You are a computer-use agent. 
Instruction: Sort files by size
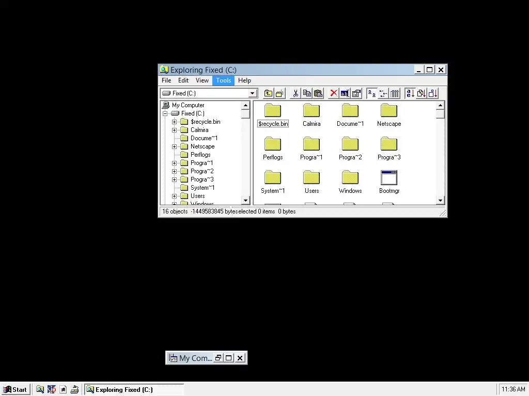click(432, 93)
